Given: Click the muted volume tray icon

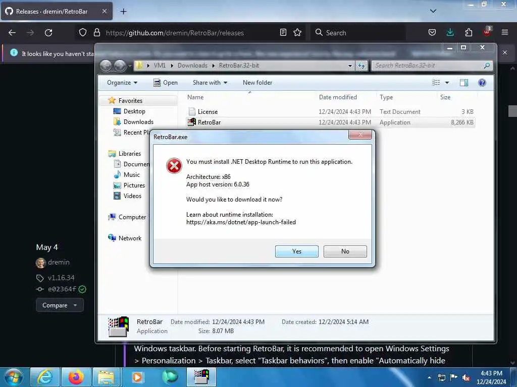Looking at the screenshot, I should [x=466, y=378].
